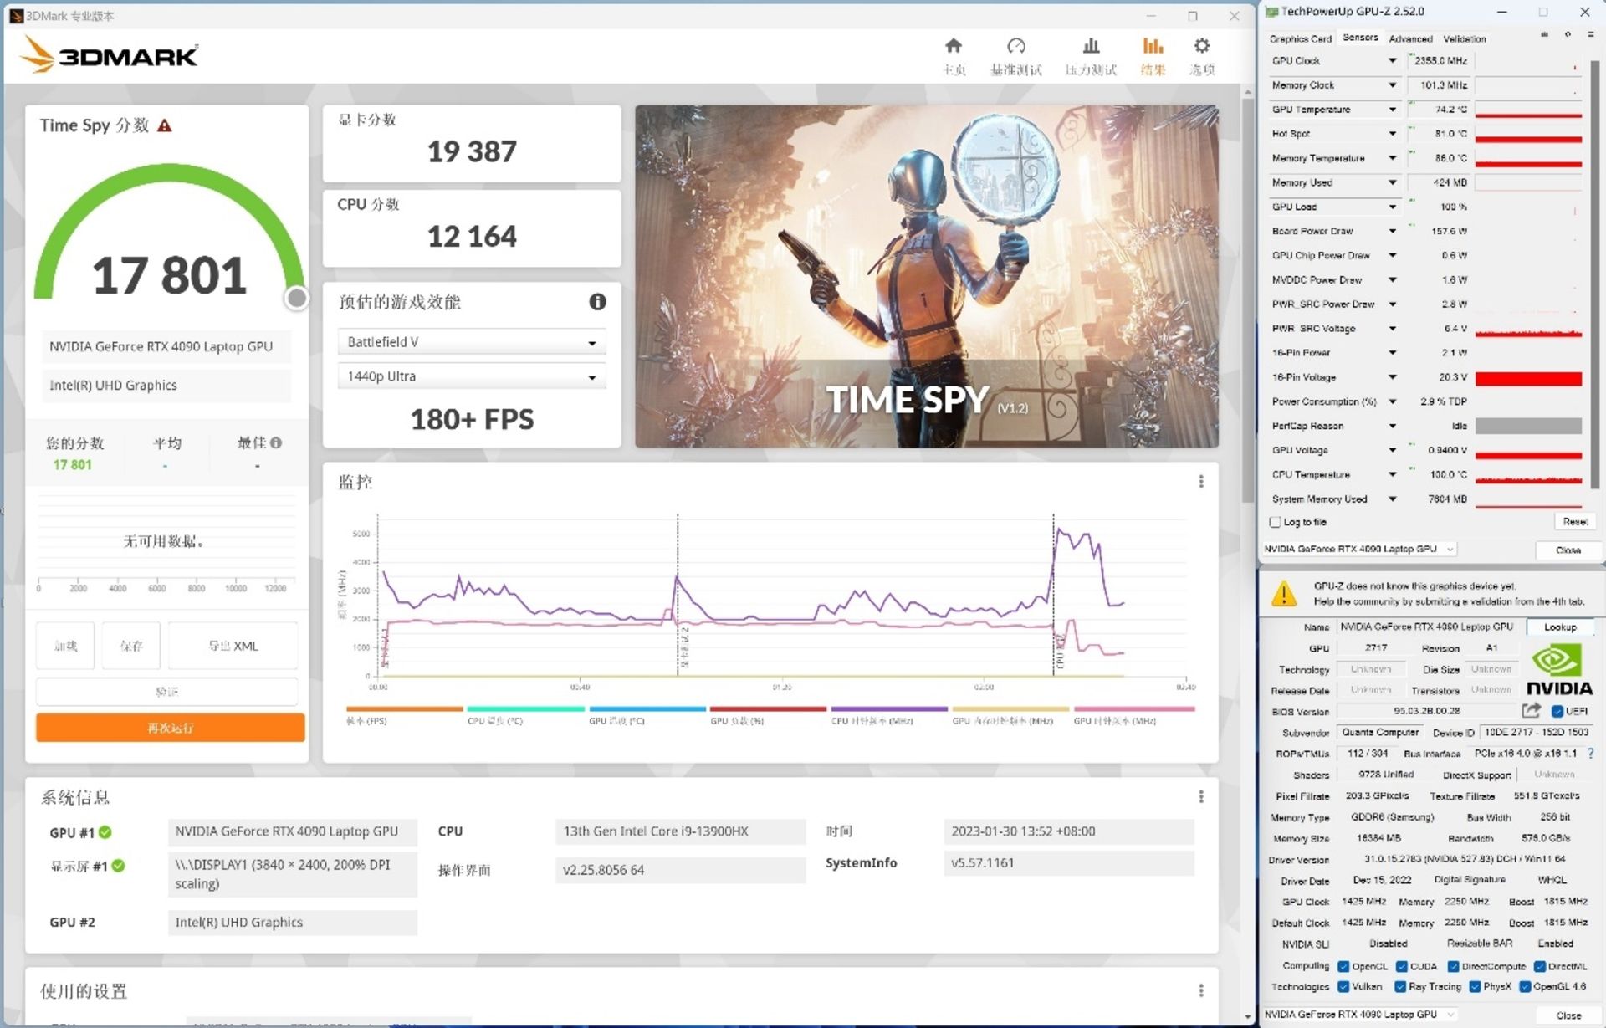
Task: Click the 3DMark logo
Action: (x=110, y=55)
